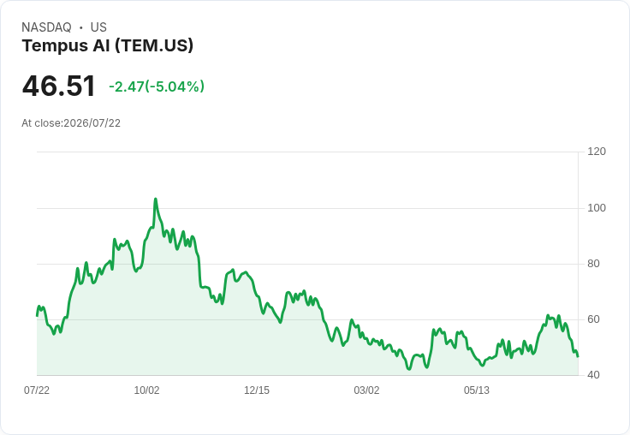Click the chart's lowest trough after 03/02

409,369
